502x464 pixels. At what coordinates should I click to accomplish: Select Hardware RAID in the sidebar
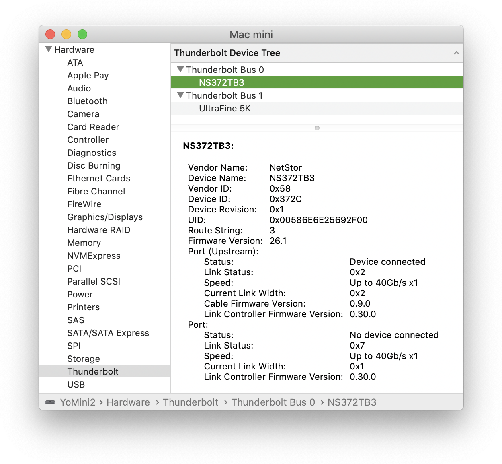99,230
